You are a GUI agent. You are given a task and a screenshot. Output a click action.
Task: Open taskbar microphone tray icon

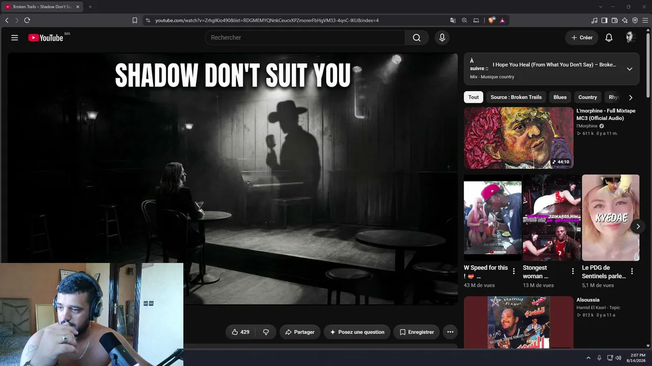coord(599,358)
